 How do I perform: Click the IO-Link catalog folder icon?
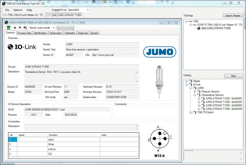pos(190,84)
